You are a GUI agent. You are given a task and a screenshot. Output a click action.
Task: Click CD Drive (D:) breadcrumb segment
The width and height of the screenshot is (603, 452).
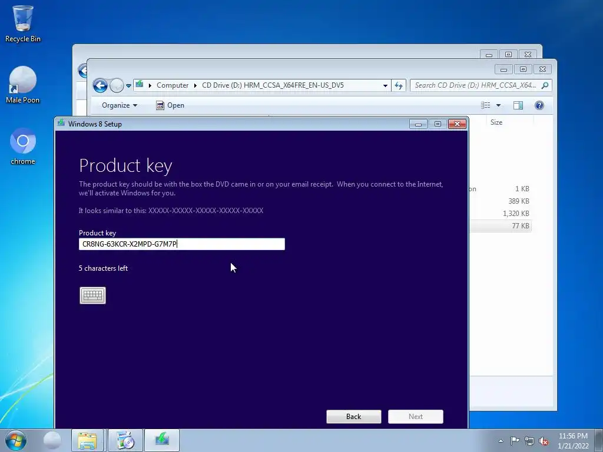273,85
